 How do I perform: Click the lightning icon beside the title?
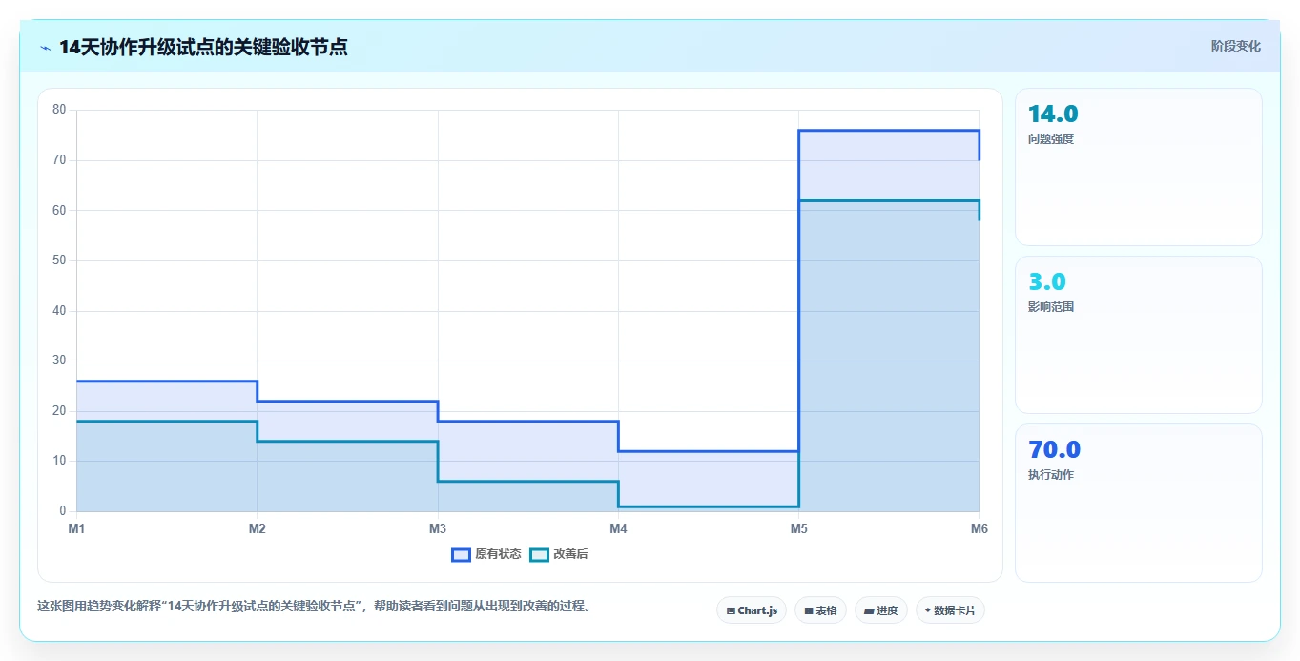point(45,48)
